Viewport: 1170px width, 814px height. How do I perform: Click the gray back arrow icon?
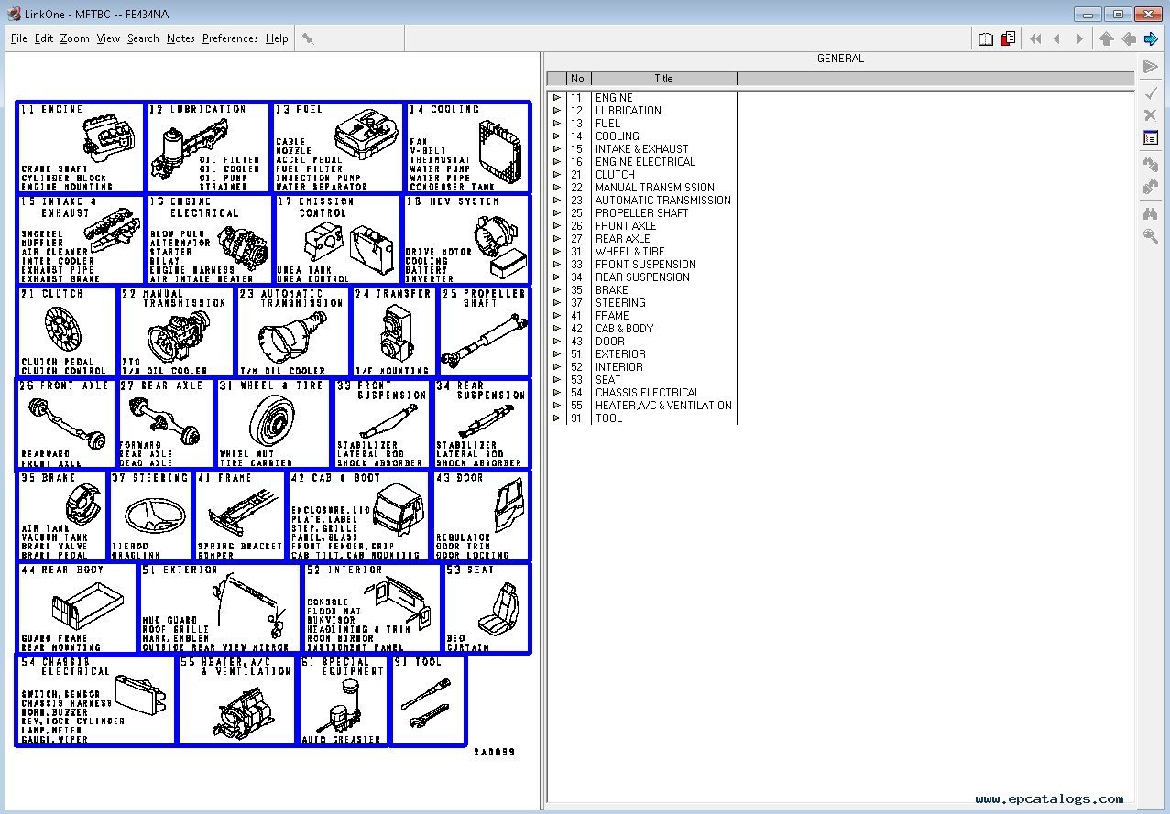tap(1128, 38)
